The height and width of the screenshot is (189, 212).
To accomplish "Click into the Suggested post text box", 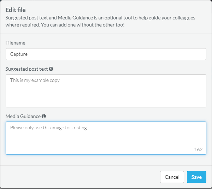I will pos(106,91).
